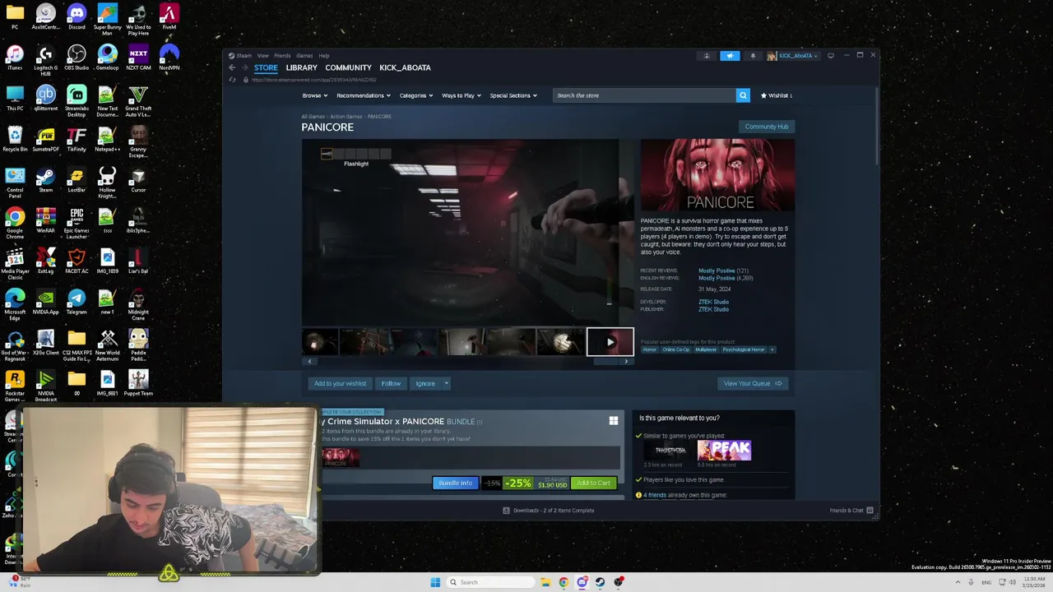Open the KICK_ABOATA profile tab
Image resolution: width=1053 pixels, height=592 pixels.
pyautogui.click(x=405, y=67)
